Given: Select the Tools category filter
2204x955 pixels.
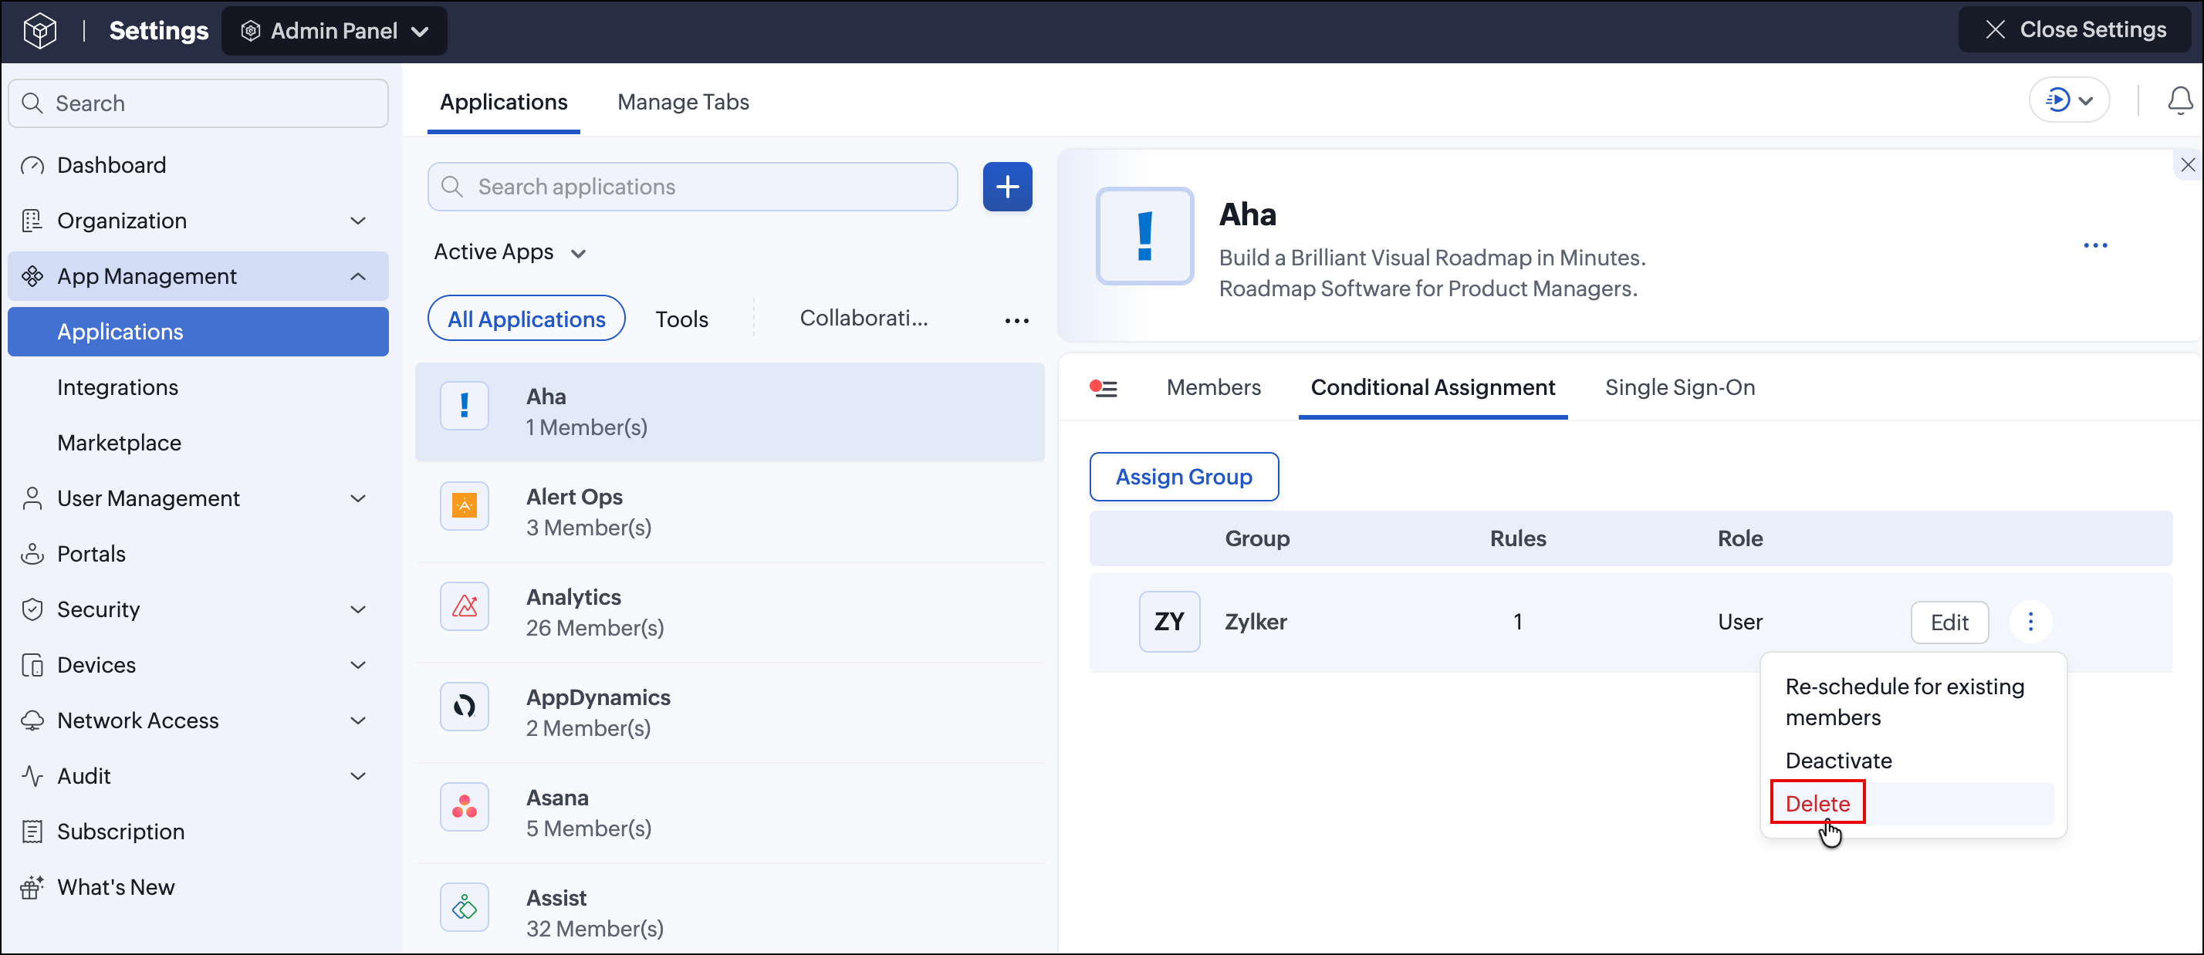Looking at the screenshot, I should [682, 319].
